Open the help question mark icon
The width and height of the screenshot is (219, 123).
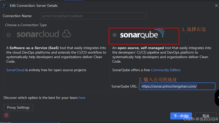(x=6, y=115)
